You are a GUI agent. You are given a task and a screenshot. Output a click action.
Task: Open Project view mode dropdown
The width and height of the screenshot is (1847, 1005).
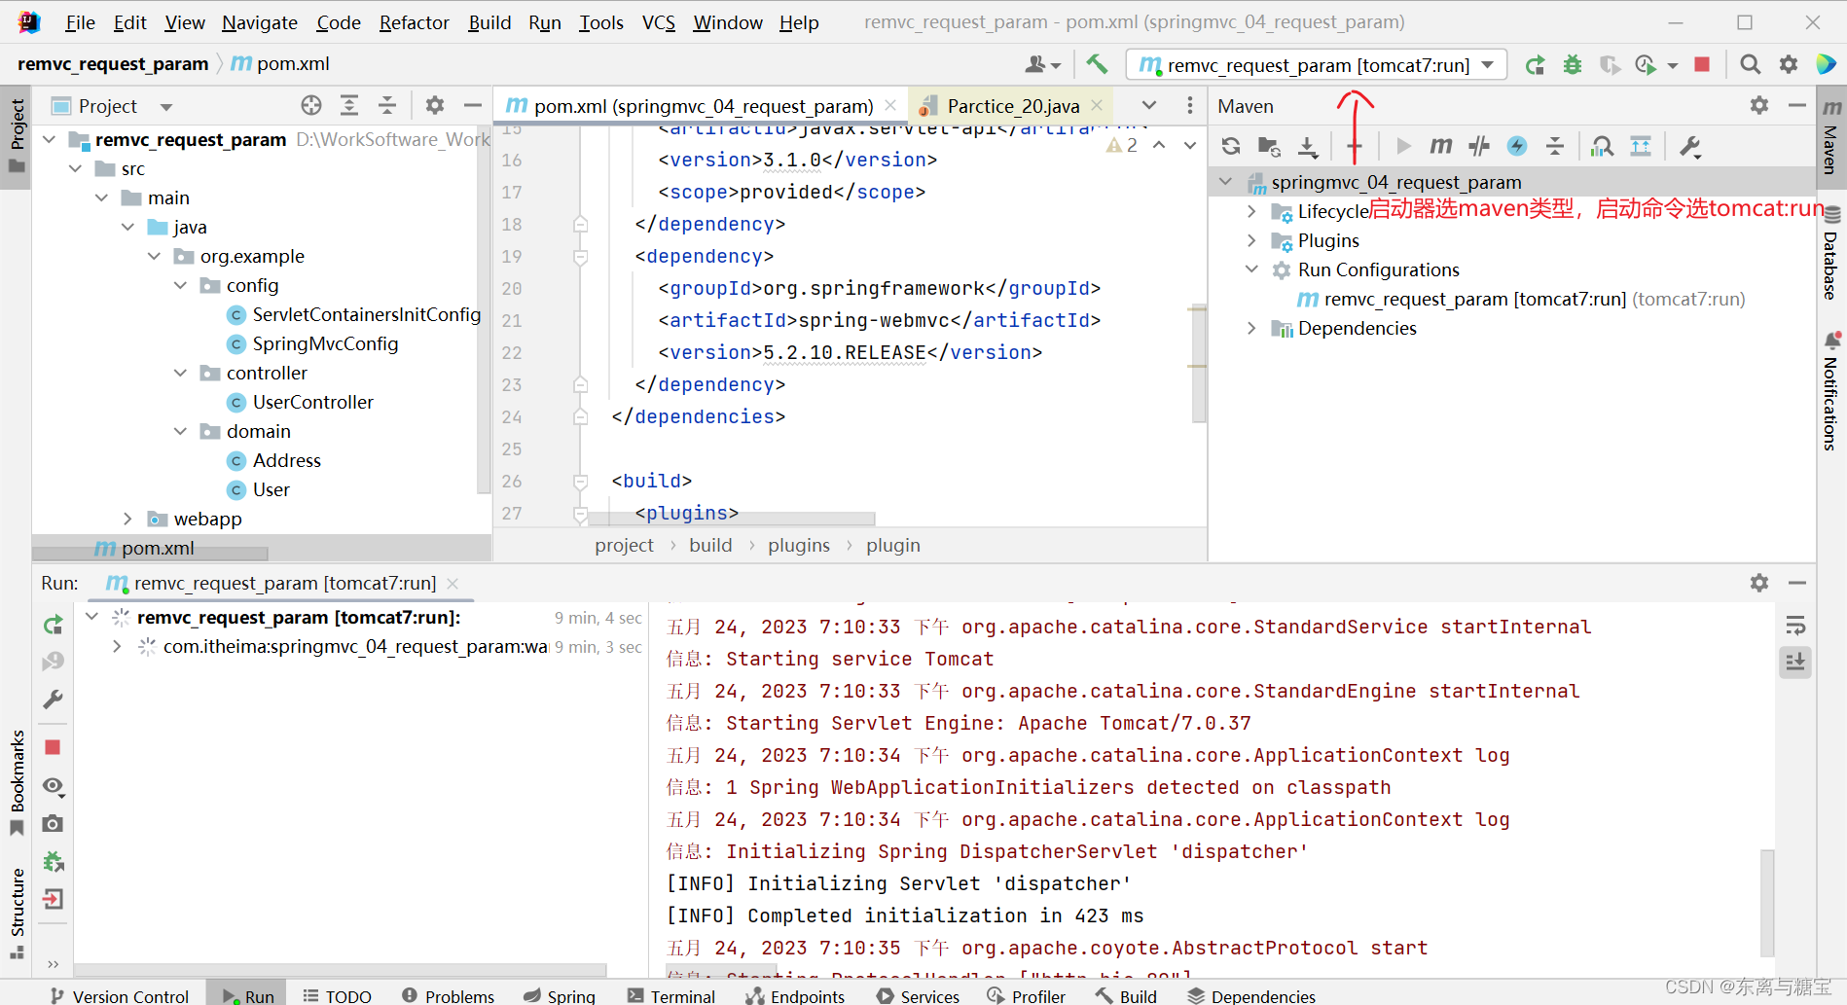click(166, 106)
